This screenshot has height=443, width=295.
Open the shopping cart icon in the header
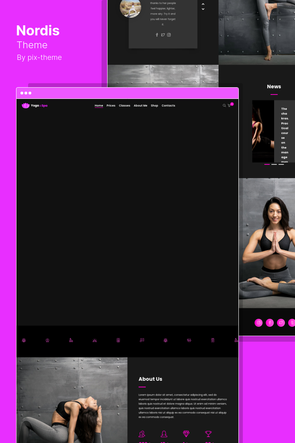tap(229, 106)
